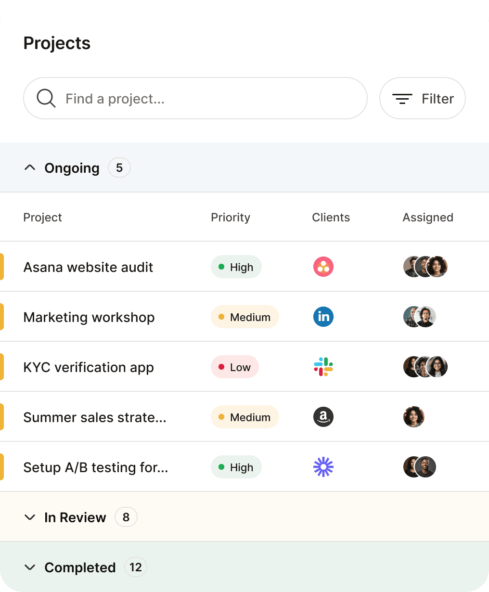
Task: Open the Asana client logo
Action: (x=323, y=267)
